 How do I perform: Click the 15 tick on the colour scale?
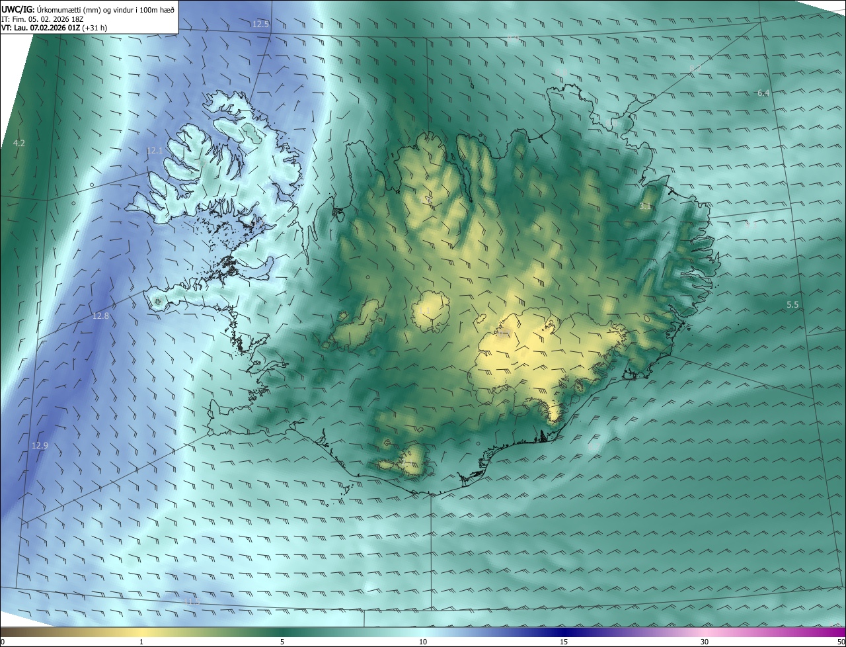(564, 642)
